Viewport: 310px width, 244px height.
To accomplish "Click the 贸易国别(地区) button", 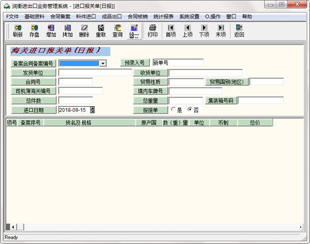I will point(228,82).
